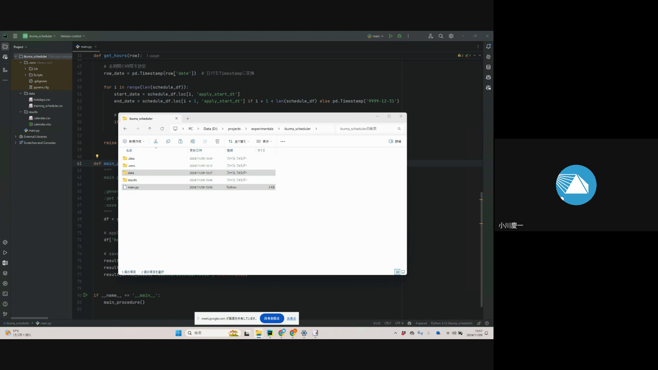Toggle the Project tool window folder icon

point(5,47)
